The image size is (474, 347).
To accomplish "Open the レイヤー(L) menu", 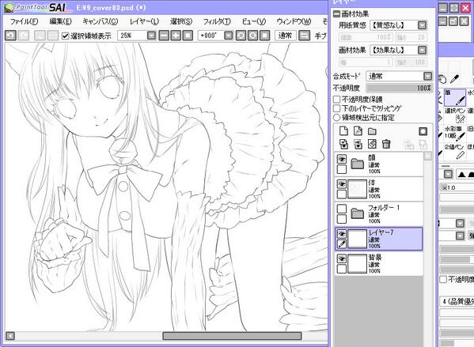I will [x=144, y=22].
